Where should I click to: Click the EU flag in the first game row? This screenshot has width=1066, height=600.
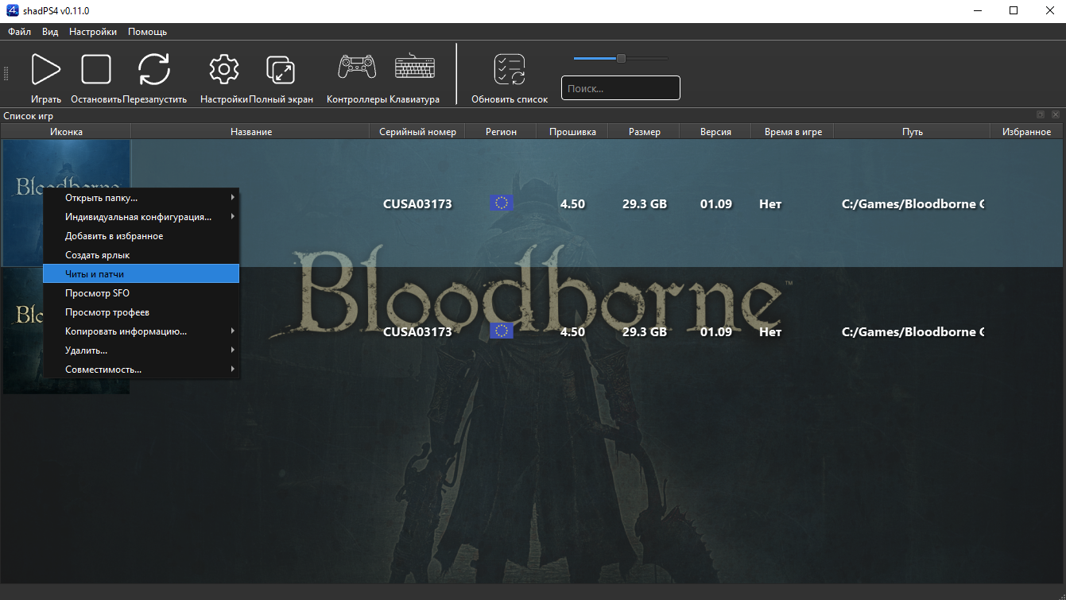pyautogui.click(x=502, y=203)
